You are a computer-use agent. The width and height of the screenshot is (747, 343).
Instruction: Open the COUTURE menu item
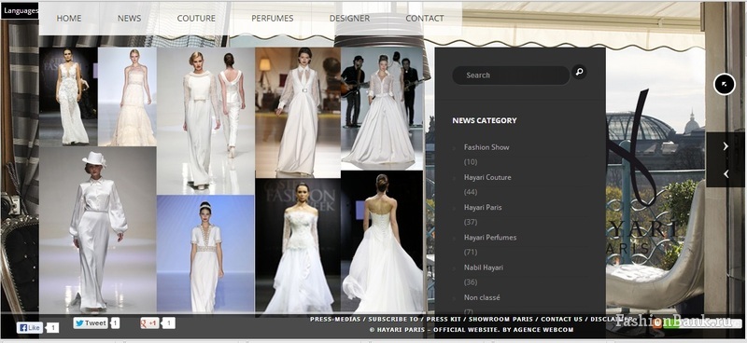(x=196, y=18)
